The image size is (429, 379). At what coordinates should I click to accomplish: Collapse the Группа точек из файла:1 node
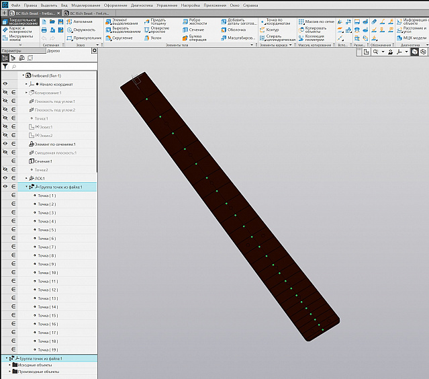[26, 187]
